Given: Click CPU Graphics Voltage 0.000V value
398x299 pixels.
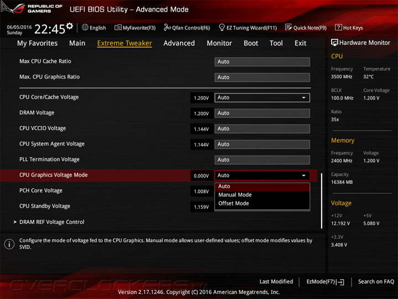Looking at the screenshot, I should (201, 176).
